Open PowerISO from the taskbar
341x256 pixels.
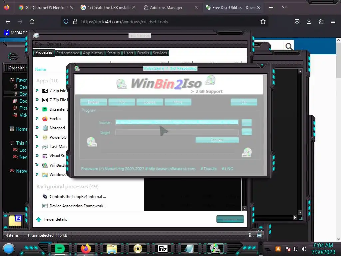(x=138, y=249)
